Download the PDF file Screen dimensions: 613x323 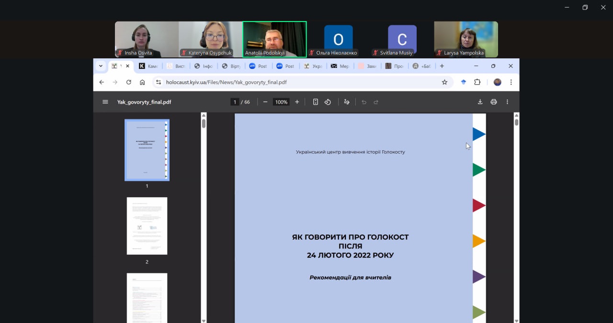pos(480,102)
